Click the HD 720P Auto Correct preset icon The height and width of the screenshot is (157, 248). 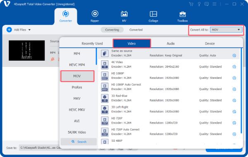point(105,132)
